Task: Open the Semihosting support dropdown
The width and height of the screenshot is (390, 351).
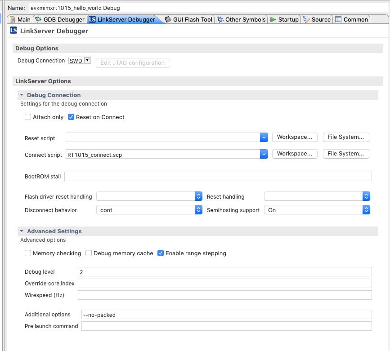Action: 317,210
